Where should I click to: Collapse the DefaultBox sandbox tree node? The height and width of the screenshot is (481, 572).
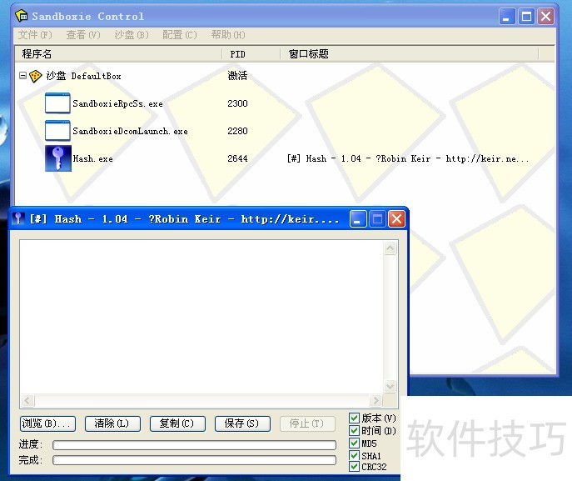pos(22,76)
